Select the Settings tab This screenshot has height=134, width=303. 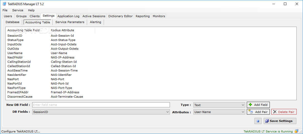(x=49, y=16)
